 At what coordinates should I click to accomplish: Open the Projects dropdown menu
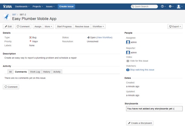pos(38,6)
